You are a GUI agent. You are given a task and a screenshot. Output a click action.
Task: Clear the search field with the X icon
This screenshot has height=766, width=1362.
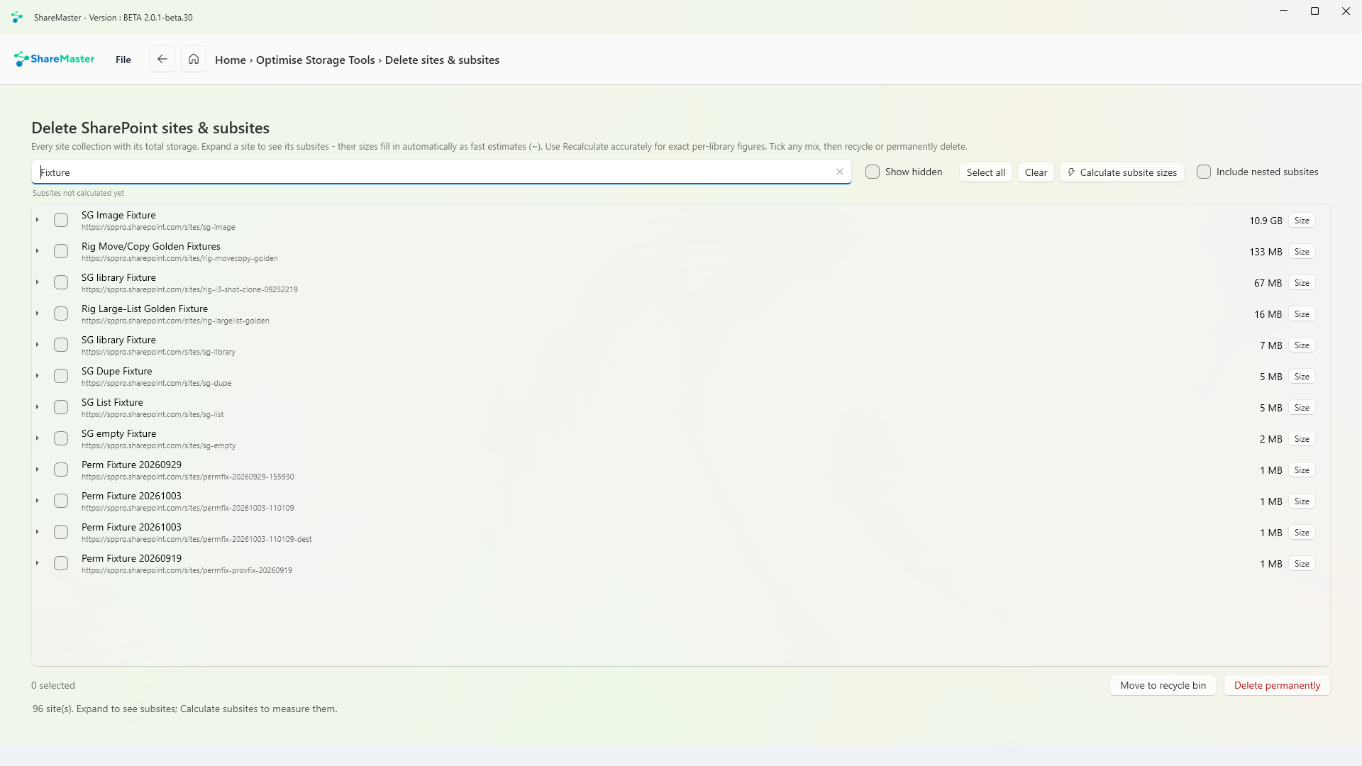(840, 172)
